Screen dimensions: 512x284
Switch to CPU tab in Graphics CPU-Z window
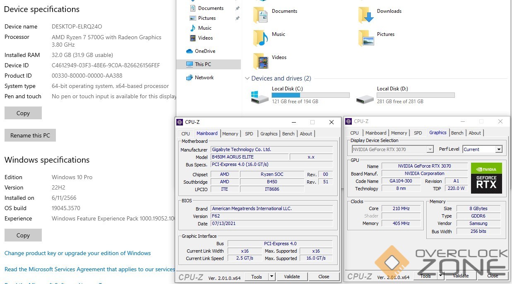pyautogui.click(x=355, y=133)
